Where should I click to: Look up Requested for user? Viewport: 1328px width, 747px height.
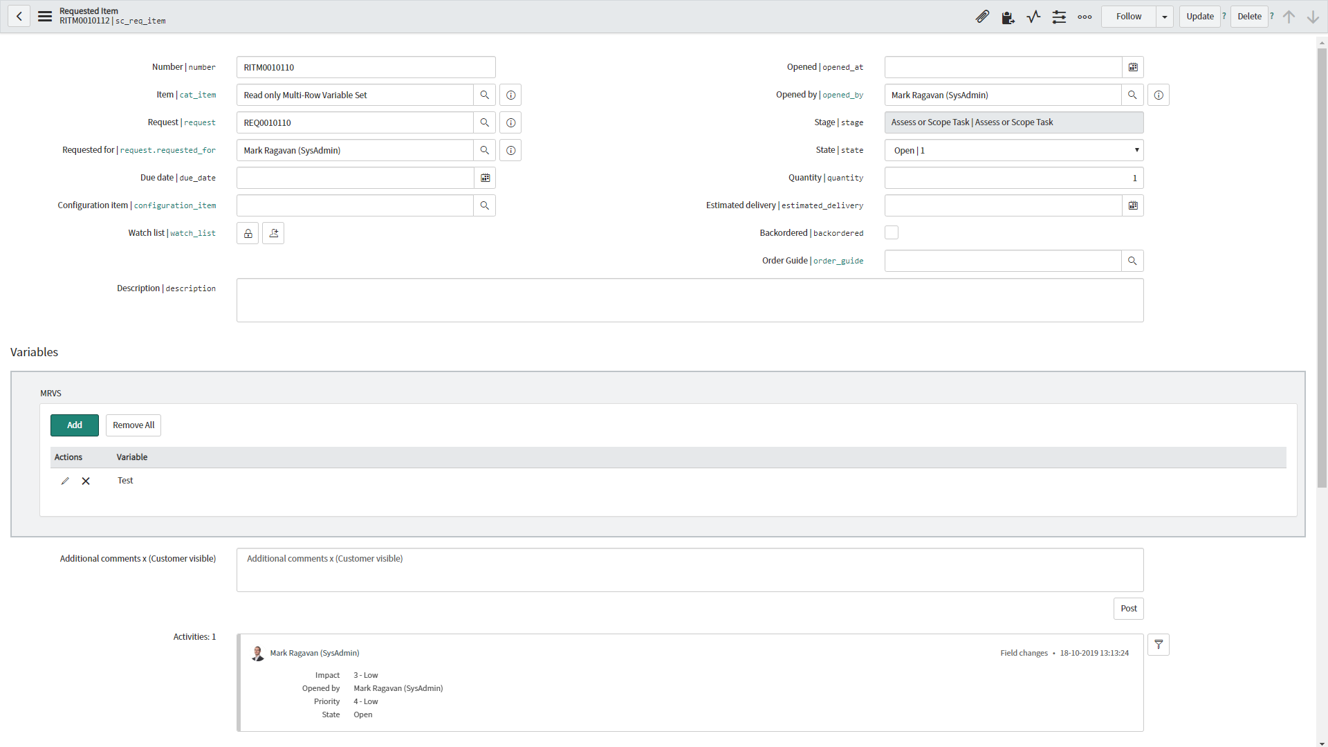coord(485,150)
